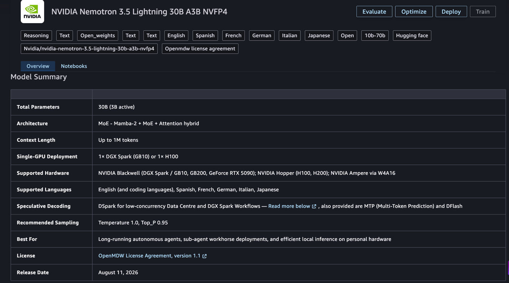Click the French language tag
The image size is (509, 283).
pyautogui.click(x=233, y=36)
